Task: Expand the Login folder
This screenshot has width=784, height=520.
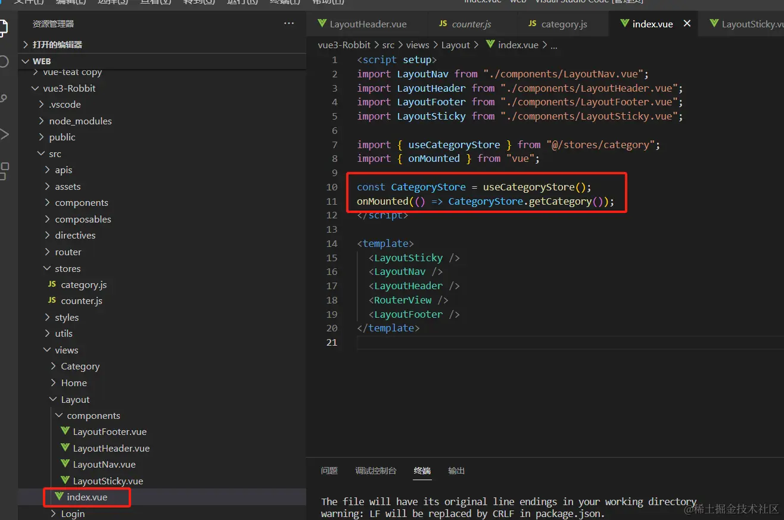Action: pyautogui.click(x=53, y=513)
